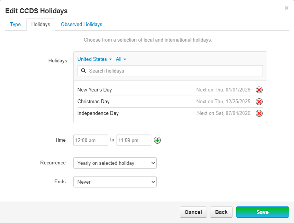This screenshot has width=294, height=223.
Task: Go to previous step with Back
Action: (x=221, y=212)
